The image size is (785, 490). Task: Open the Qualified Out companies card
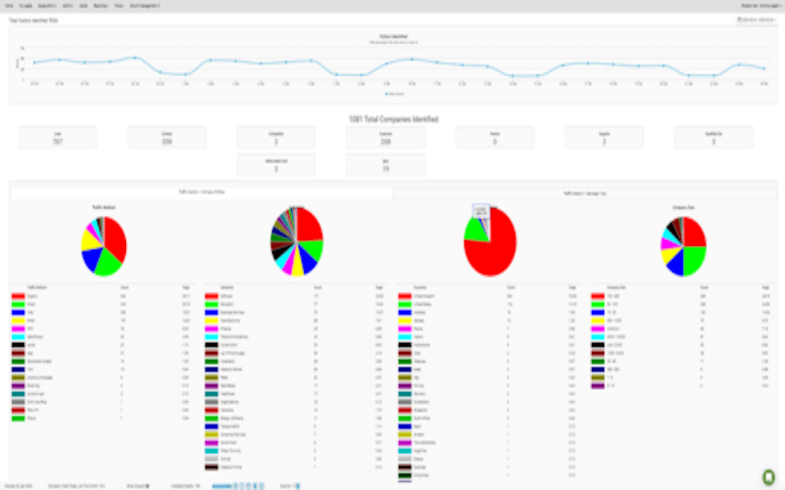pyautogui.click(x=713, y=137)
